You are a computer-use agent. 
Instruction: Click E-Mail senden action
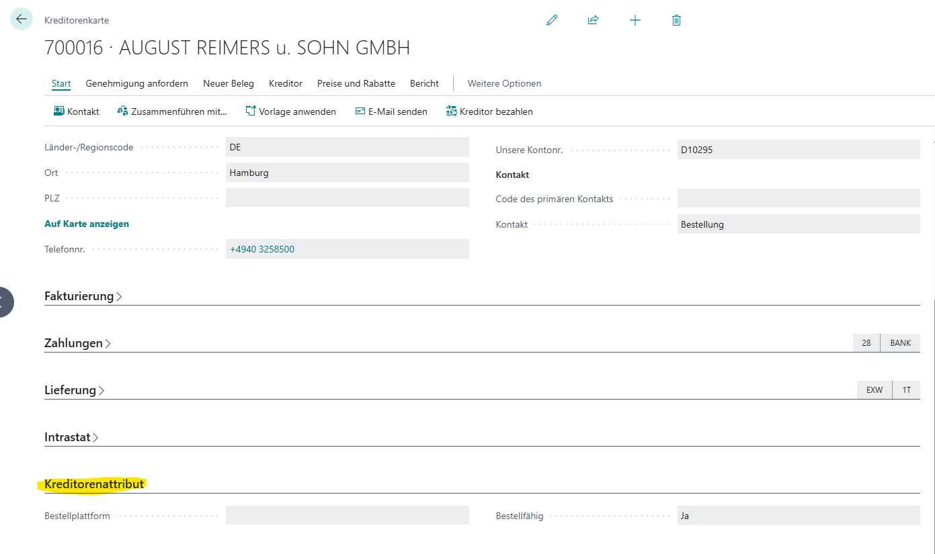coord(391,111)
